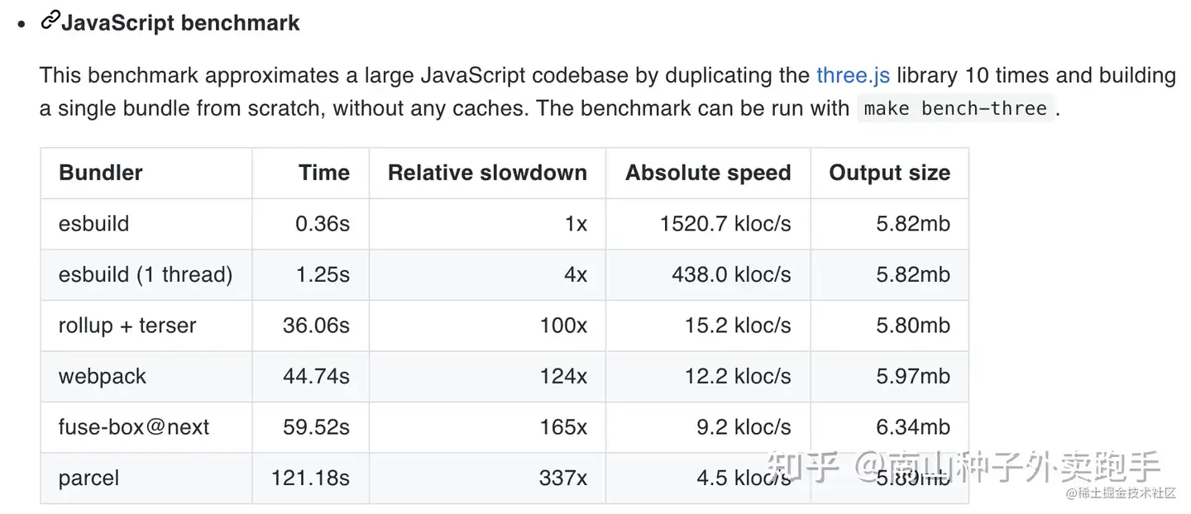Click the Absolute speed column header
The image size is (1191, 514).
click(708, 173)
